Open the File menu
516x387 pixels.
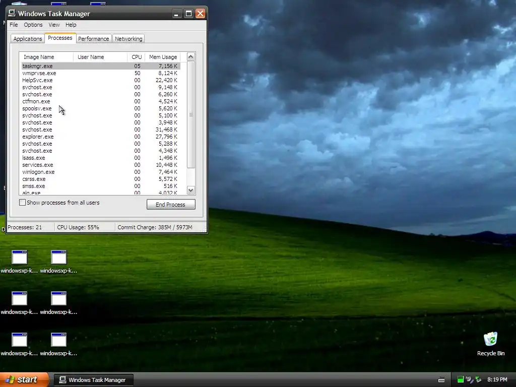click(14, 25)
